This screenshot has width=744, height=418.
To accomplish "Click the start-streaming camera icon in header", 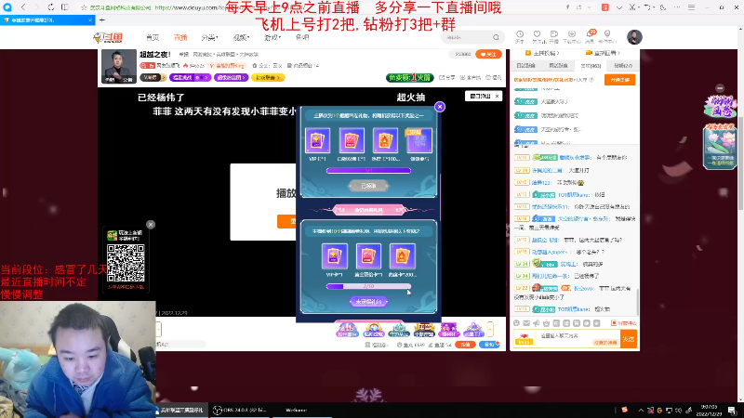I will pos(553,34).
